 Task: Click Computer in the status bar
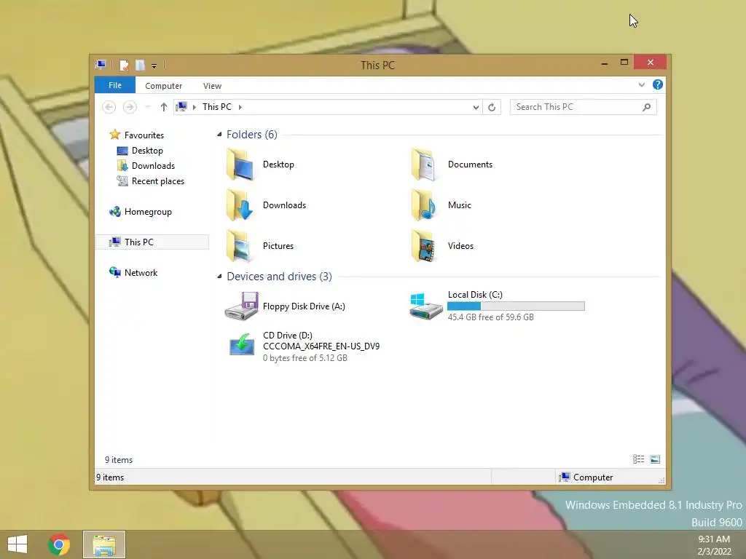coord(586,477)
